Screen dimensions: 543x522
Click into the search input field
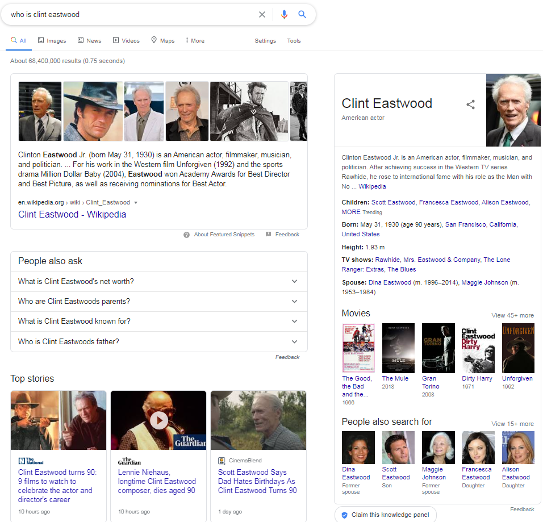(x=131, y=15)
